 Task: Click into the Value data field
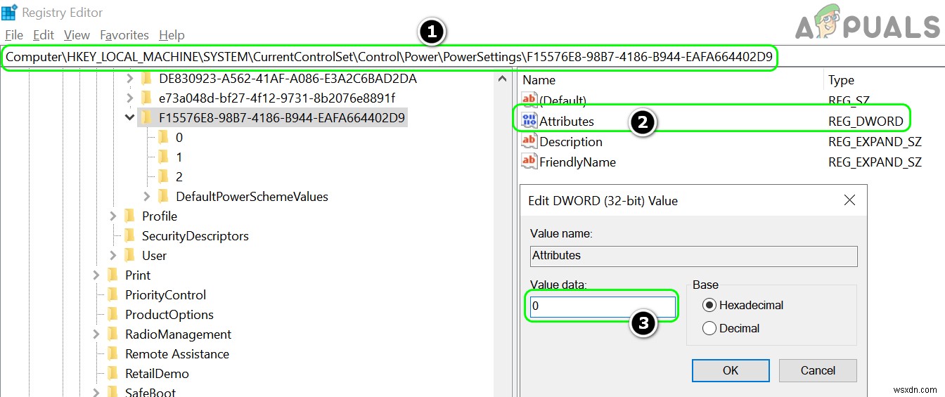coord(603,306)
